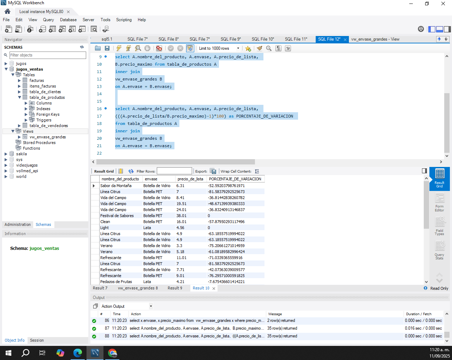This screenshot has height=360, width=452.
Task: Toggle invisible characters display
Action: 279,48
